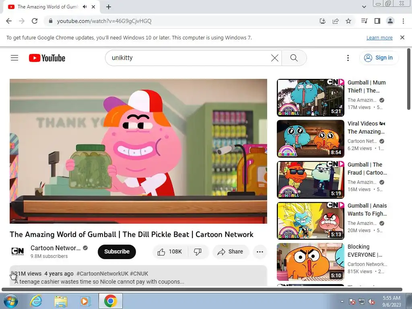Click the '9.8M subscribers' text

pos(49,256)
